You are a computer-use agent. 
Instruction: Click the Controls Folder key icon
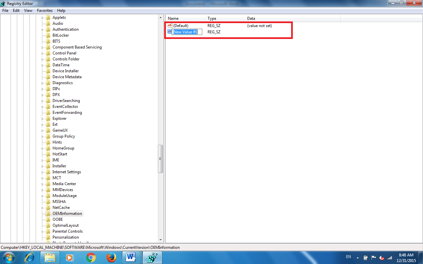click(x=48, y=59)
